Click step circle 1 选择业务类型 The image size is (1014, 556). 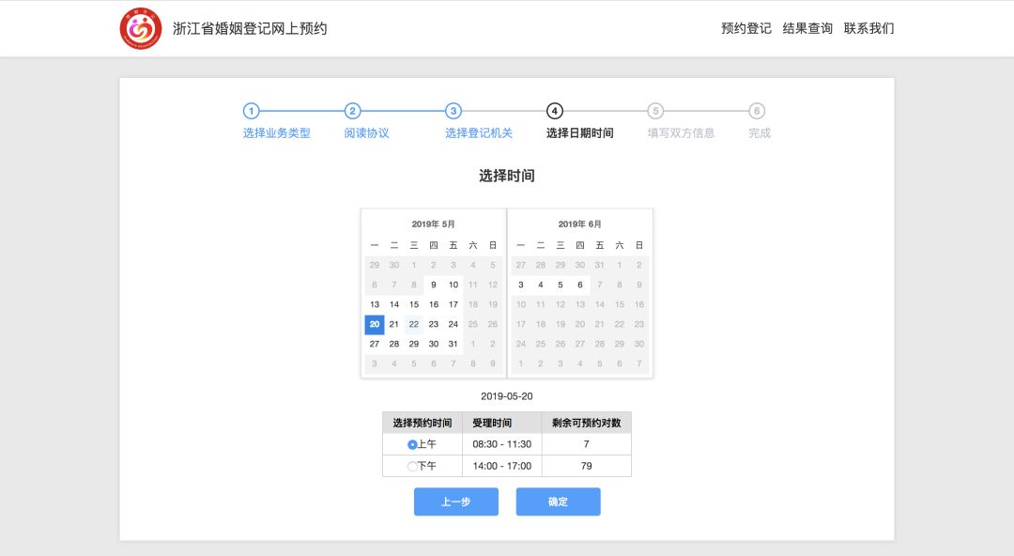point(253,110)
